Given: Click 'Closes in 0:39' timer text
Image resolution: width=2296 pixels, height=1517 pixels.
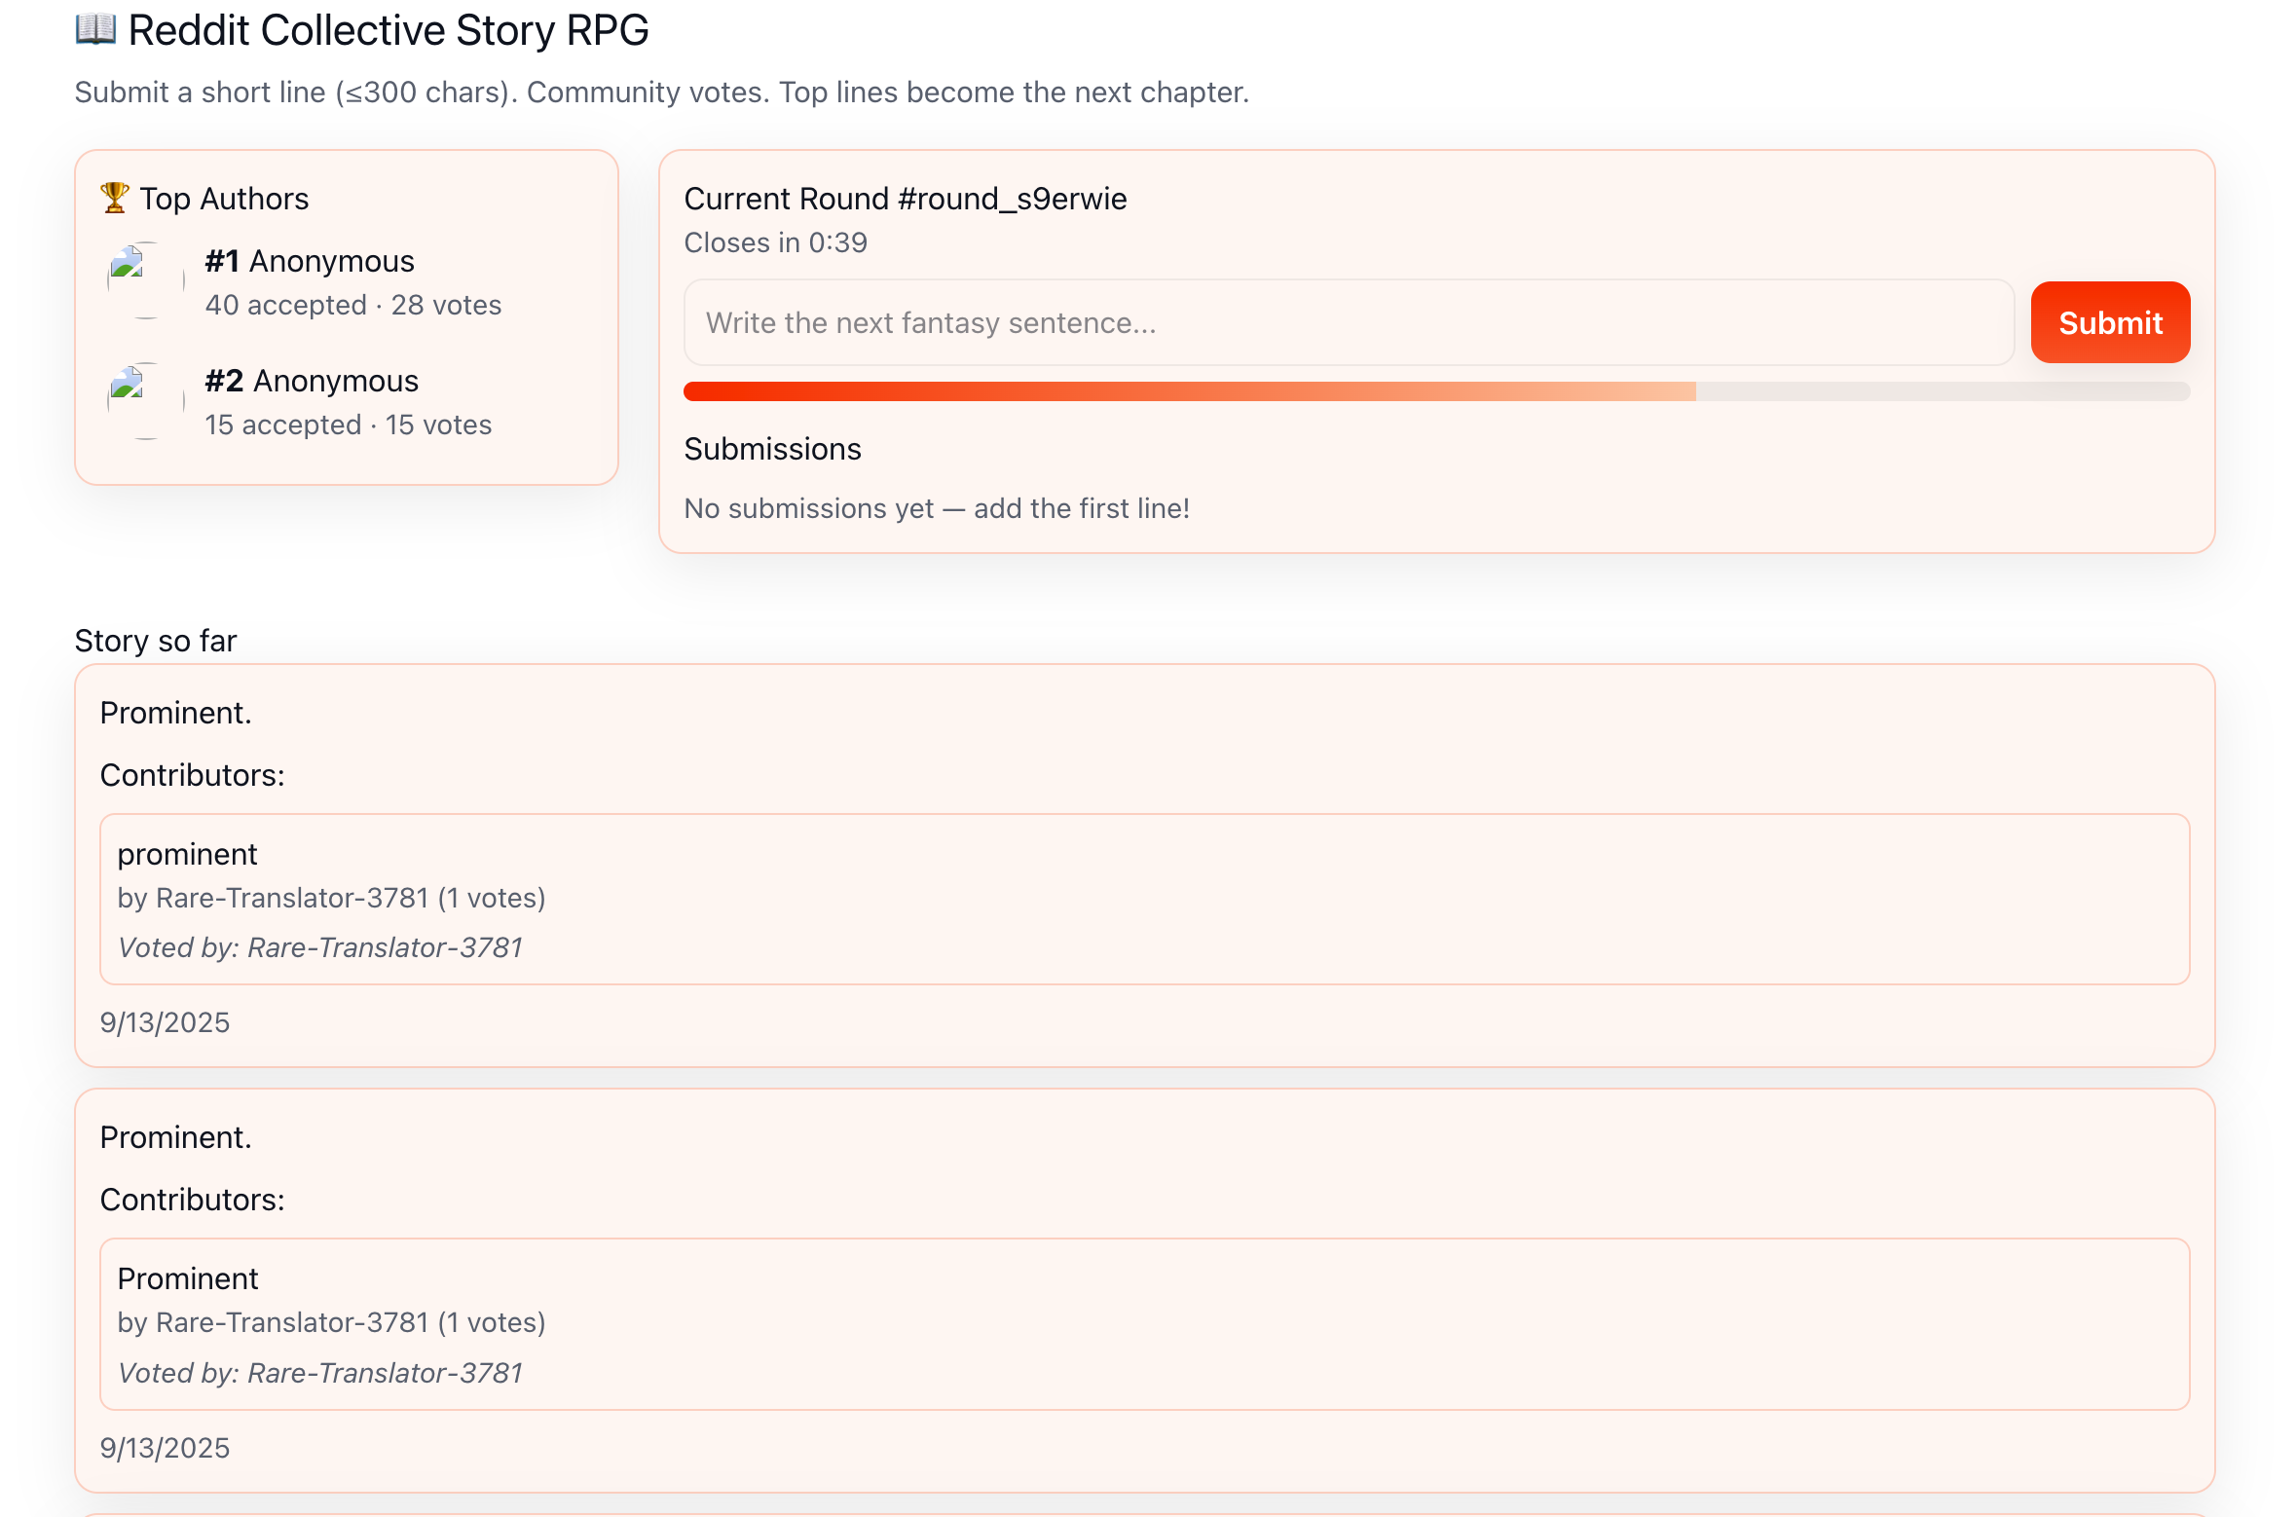Looking at the screenshot, I should [x=775, y=242].
